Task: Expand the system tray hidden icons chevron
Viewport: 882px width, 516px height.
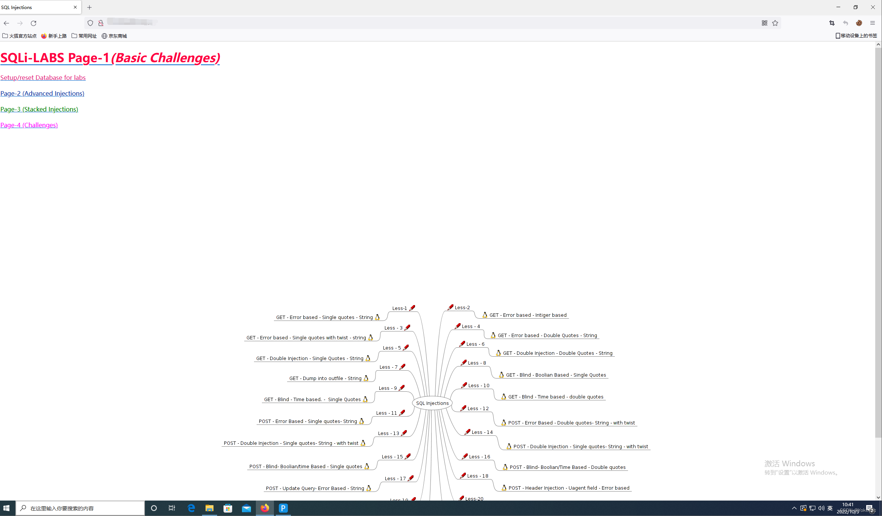Action: pos(794,508)
